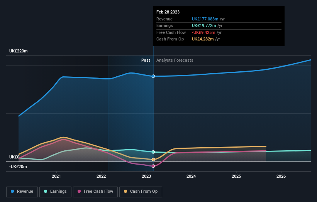Click the Revenue row label in tooltip
This screenshot has width=317, height=202.
[164, 19]
